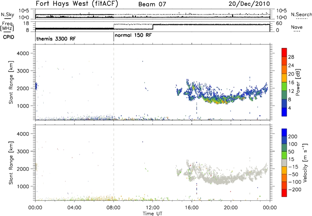Click the "Fort Hays West (fitACF)" plot title
312x216 pixels.
pos(77,4)
